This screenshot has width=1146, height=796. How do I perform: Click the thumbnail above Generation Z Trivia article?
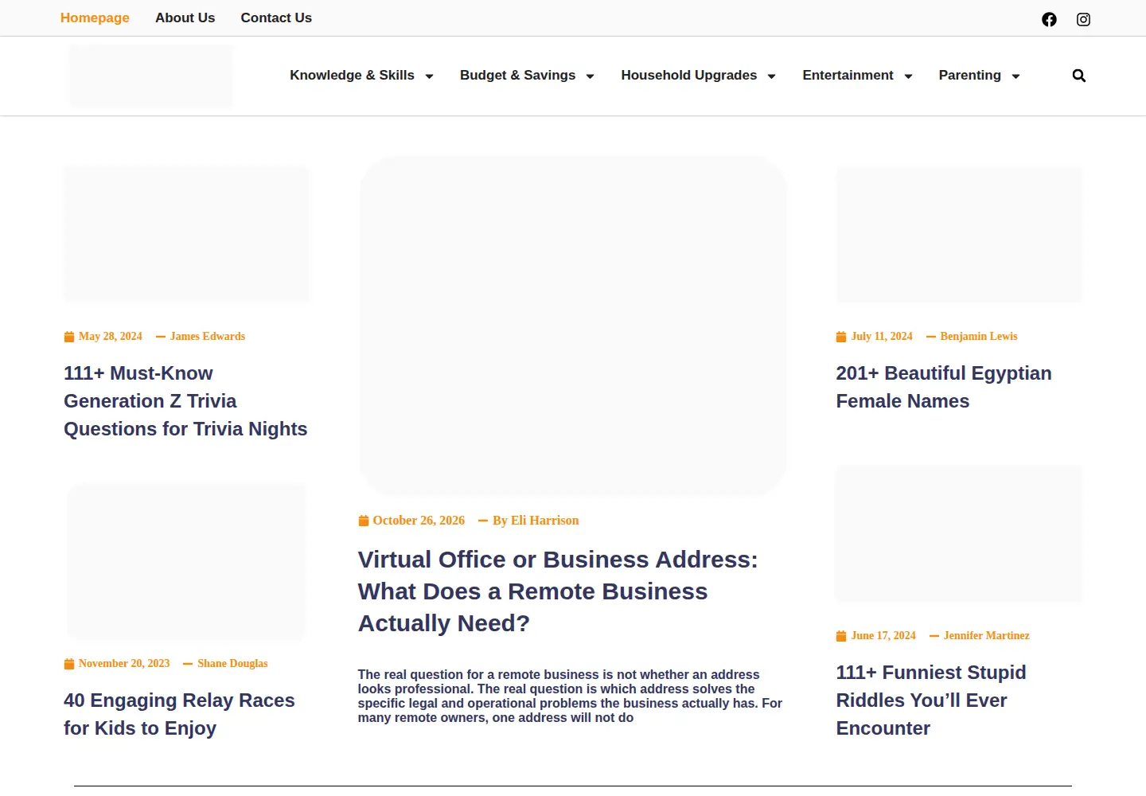point(187,234)
